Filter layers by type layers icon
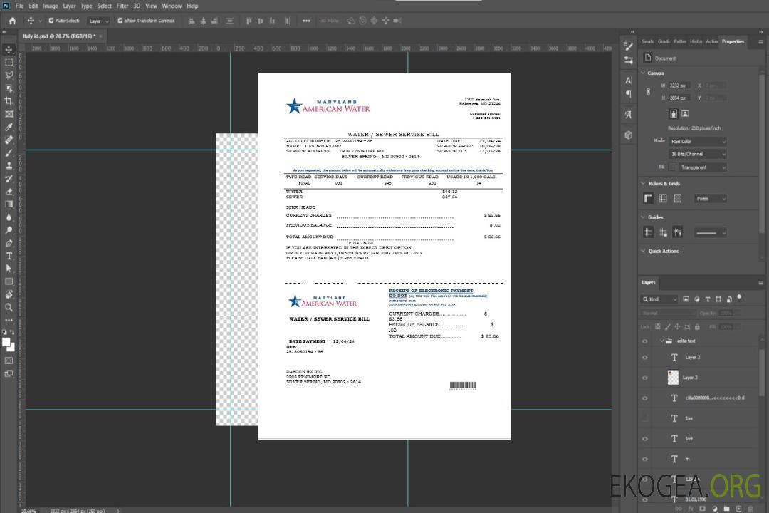The image size is (769, 513). tap(708, 299)
